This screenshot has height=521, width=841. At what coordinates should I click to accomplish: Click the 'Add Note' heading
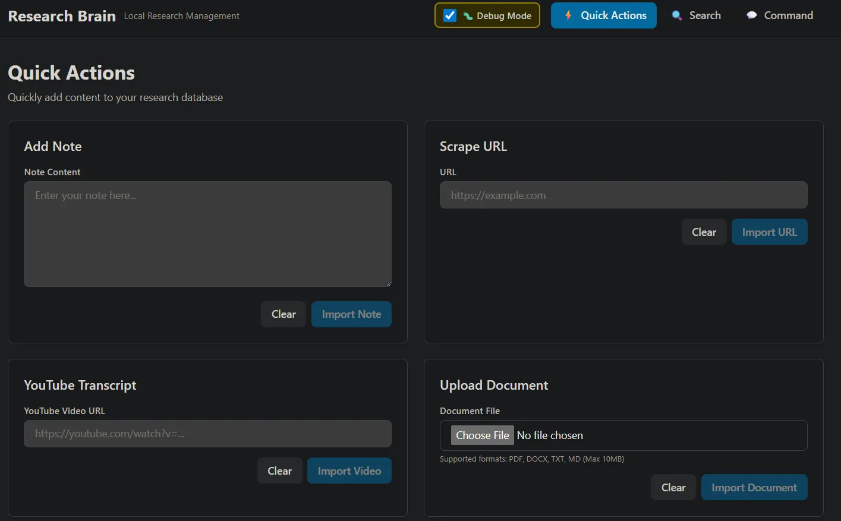coord(53,146)
